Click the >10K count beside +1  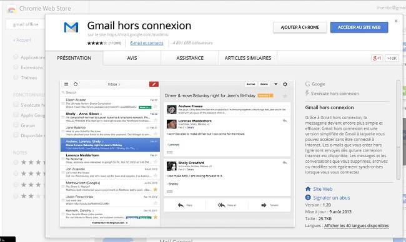tap(392, 58)
